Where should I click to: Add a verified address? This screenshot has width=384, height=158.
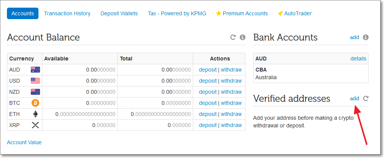coord(354,98)
